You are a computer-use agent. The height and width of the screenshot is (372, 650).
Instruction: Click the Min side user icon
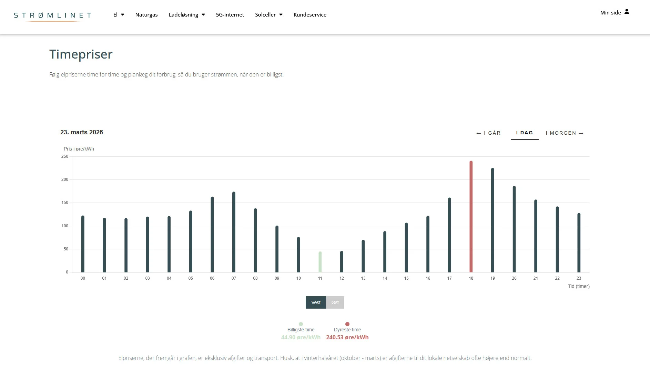click(627, 12)
